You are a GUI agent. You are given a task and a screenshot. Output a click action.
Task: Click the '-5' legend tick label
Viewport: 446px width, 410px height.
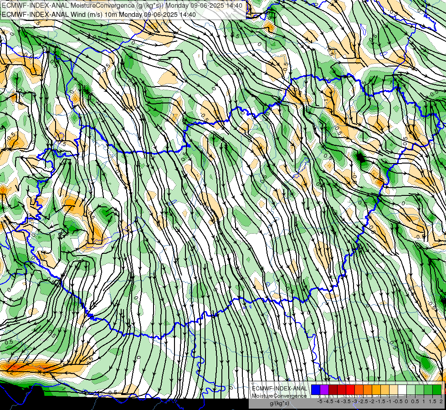[x=320, y=401]
